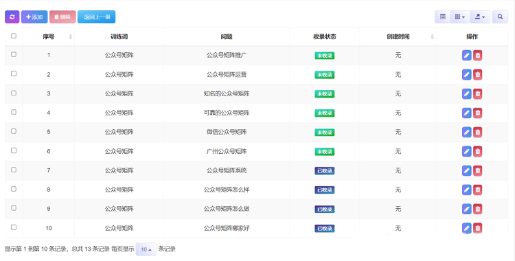Click the 已收录 badge in row 7
515x261 pixels.
325,171
